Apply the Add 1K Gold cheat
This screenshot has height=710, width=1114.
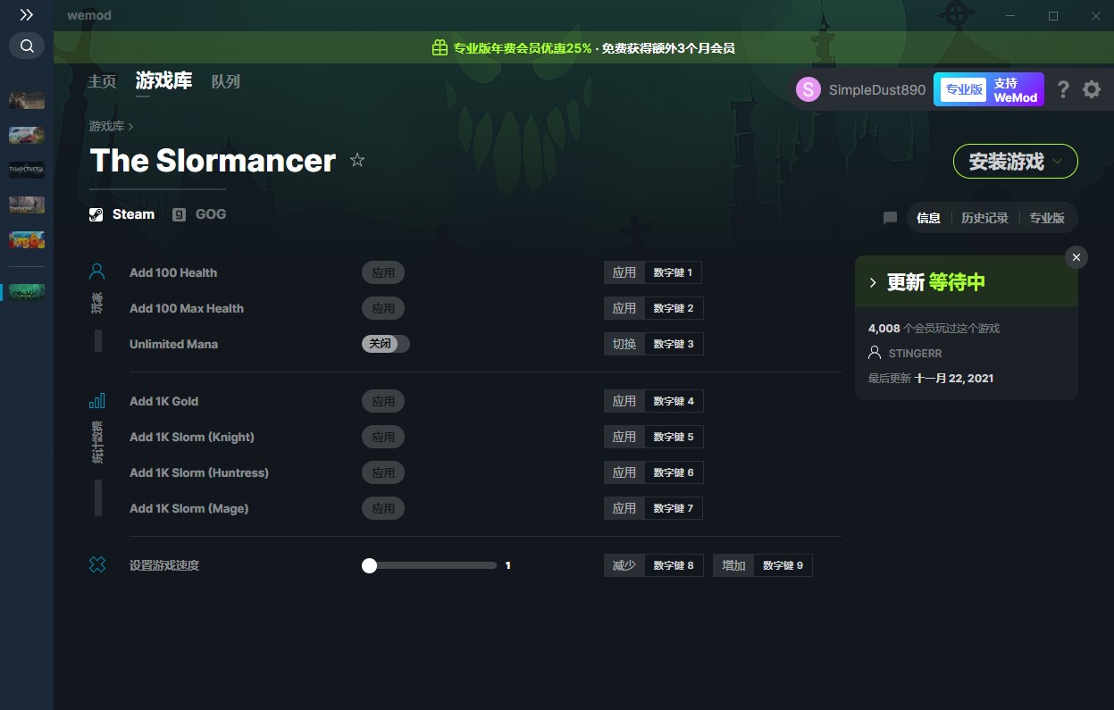tap(383, 401)
